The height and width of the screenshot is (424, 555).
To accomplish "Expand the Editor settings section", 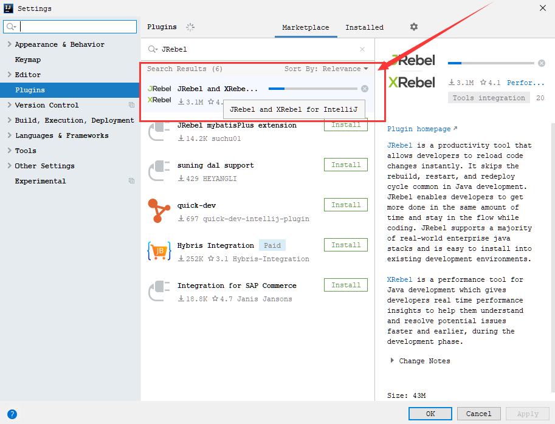I will (10, 75).
